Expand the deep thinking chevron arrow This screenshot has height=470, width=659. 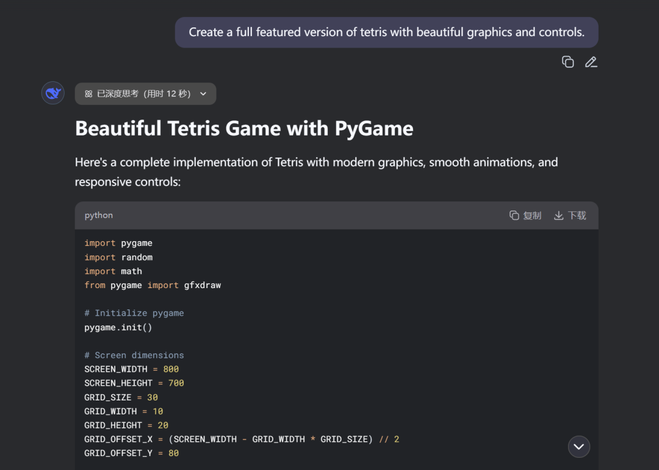(203, 94)
